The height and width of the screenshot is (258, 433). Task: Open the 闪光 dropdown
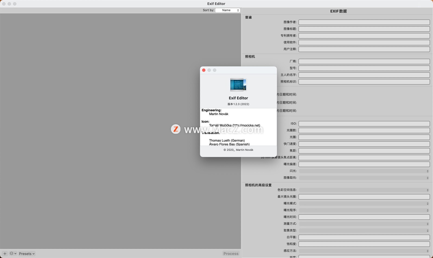(x=364, y=171)
